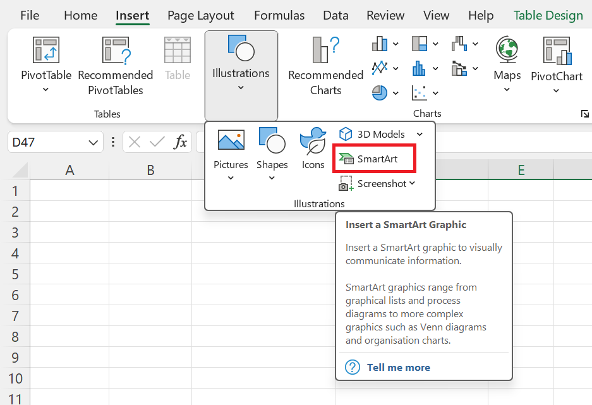Open the Name Box dropdown
This screenshot has height=405, width=592.
click(94, 143)
